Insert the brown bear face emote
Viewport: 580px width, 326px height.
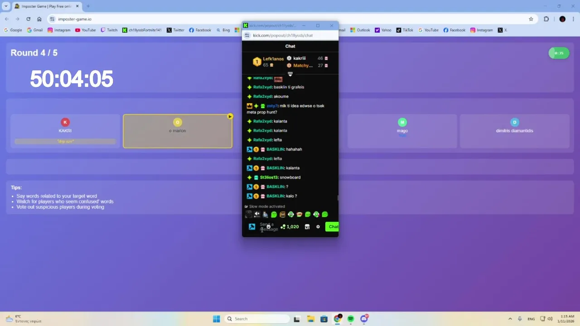pyautogui.click(x=282, y=215)
